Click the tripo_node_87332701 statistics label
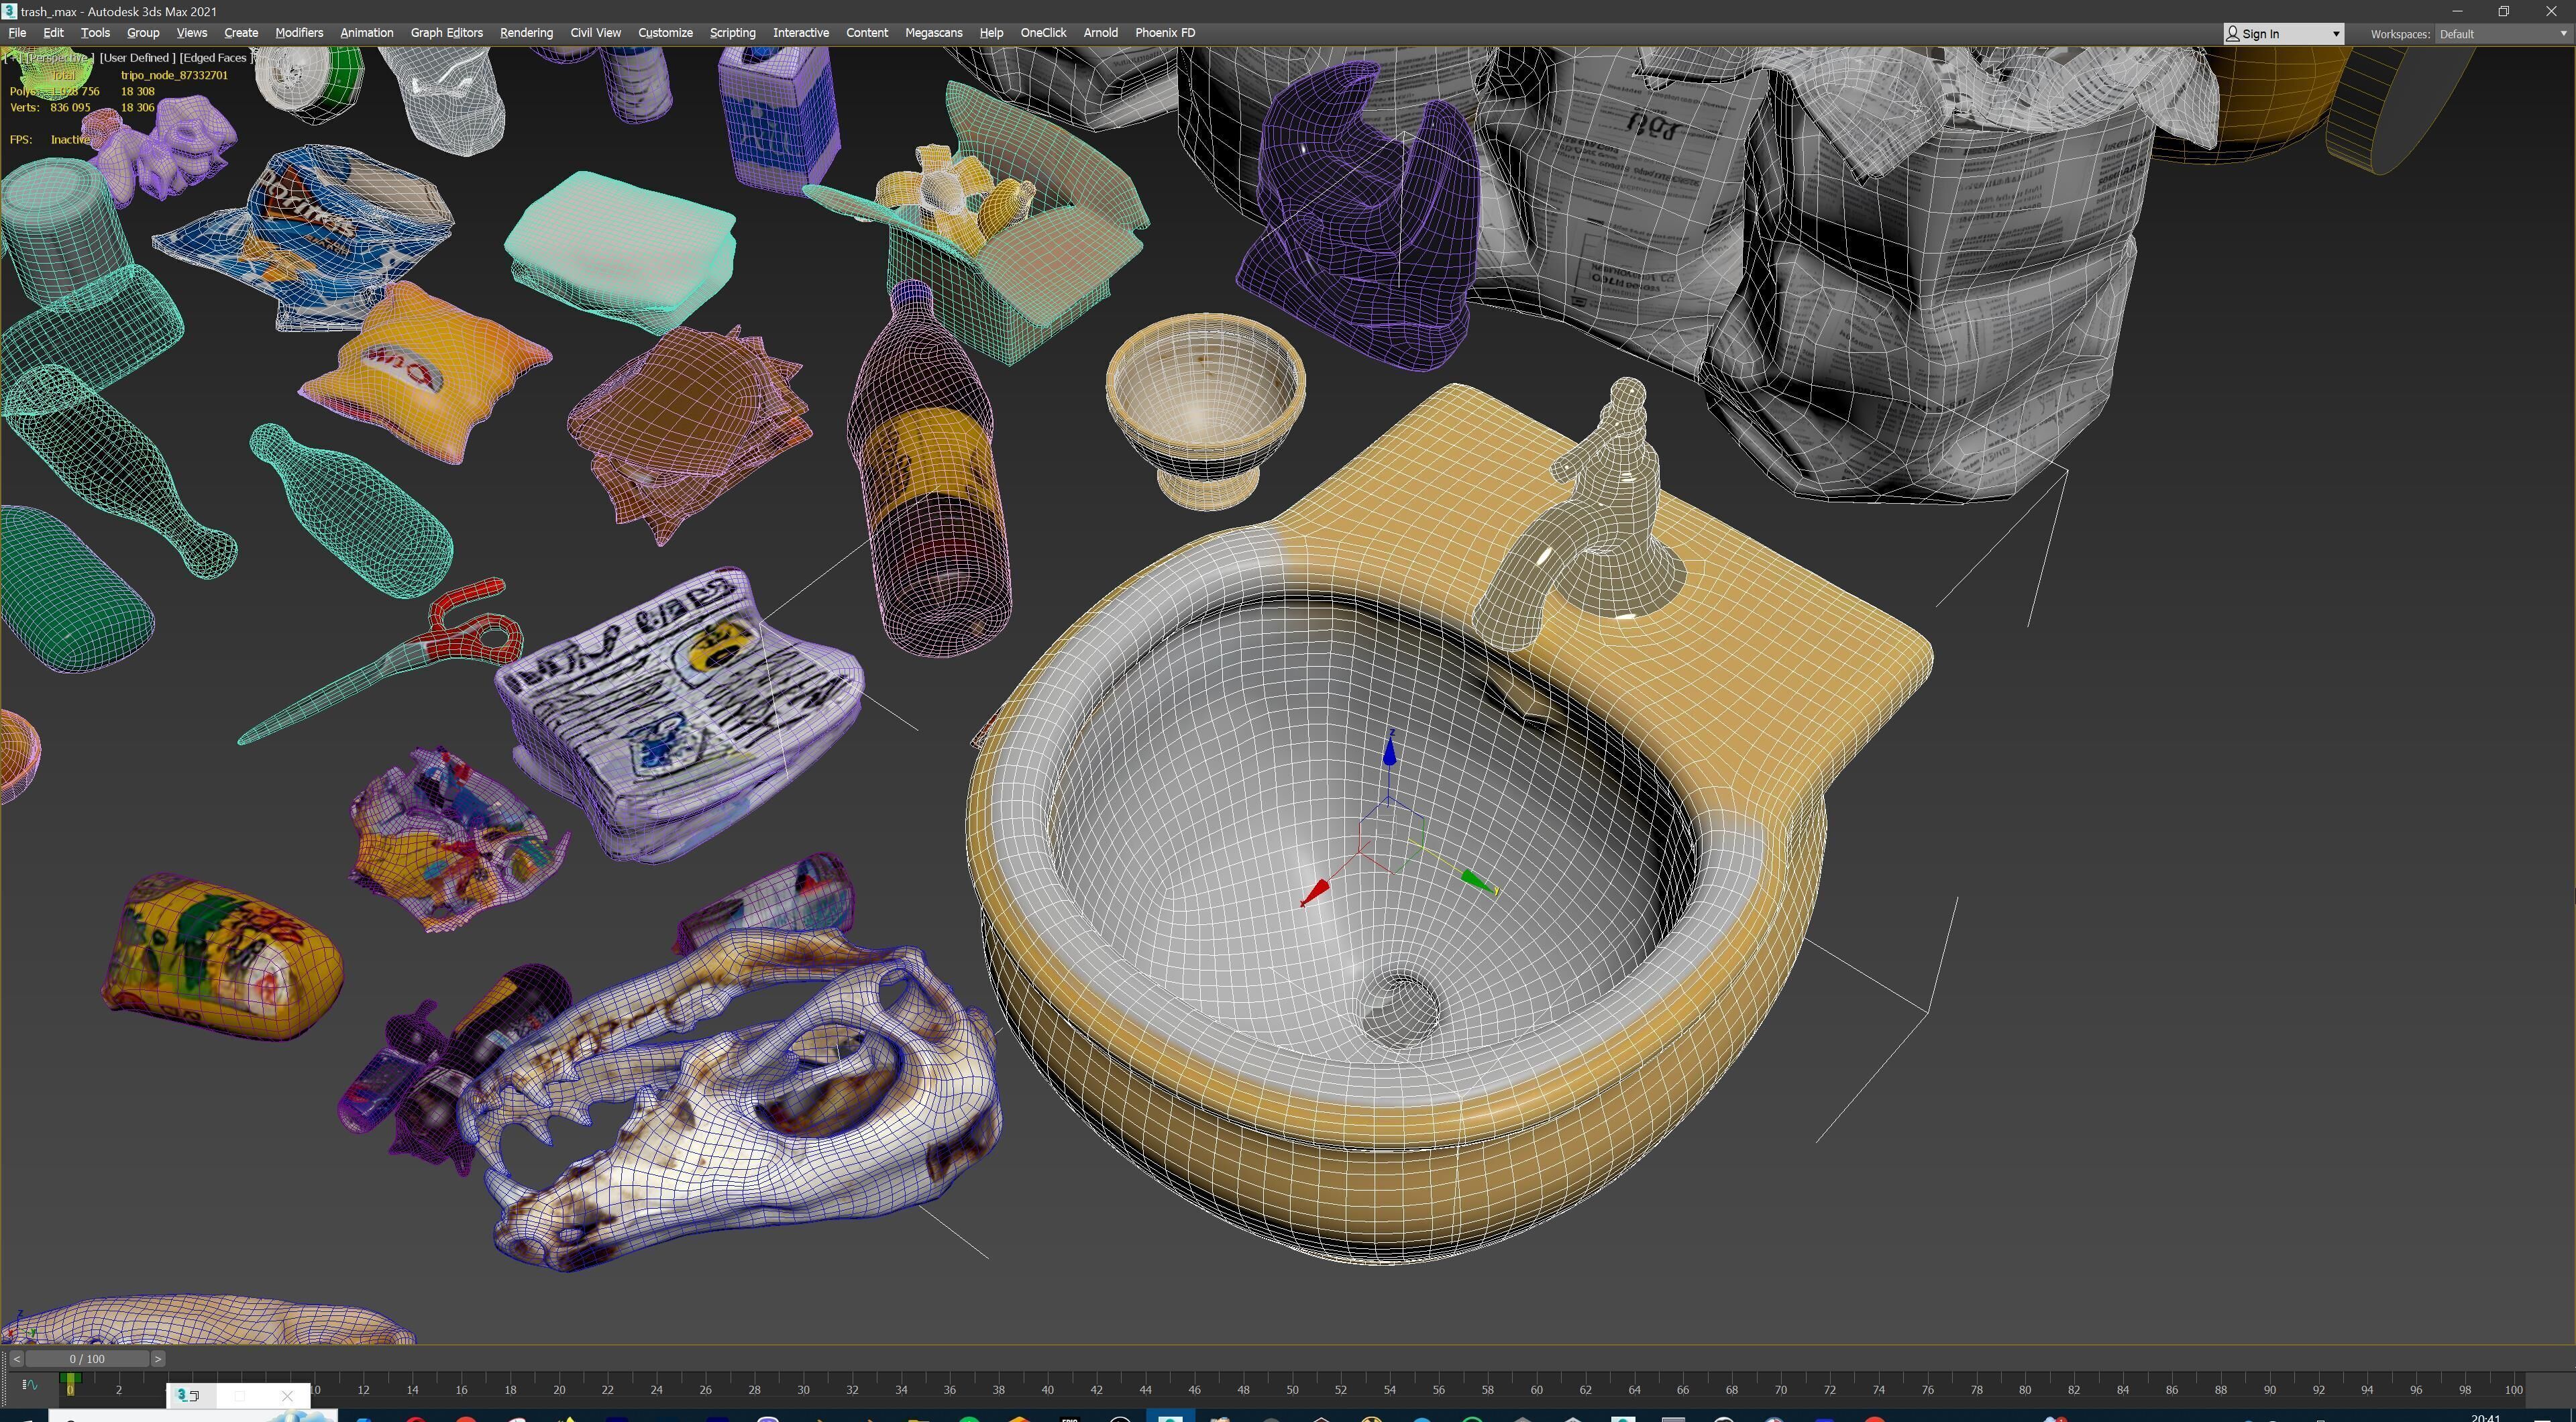The image size is (2576, 1422). click(x=174, y=75)
